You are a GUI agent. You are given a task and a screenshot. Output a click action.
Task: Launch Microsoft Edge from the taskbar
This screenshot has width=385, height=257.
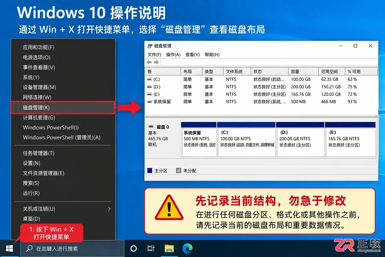(188, 249)
